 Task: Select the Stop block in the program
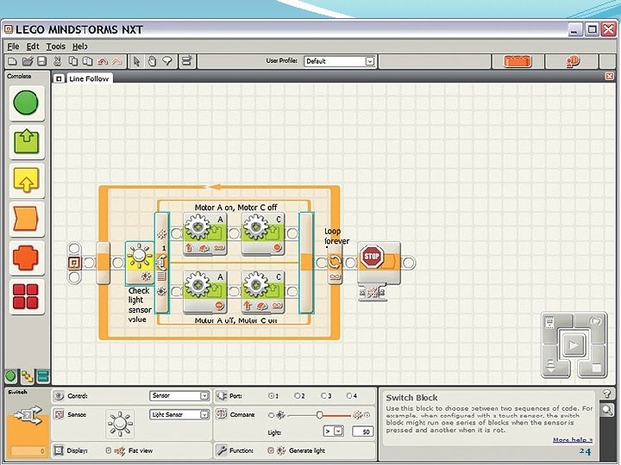point(372,256)
